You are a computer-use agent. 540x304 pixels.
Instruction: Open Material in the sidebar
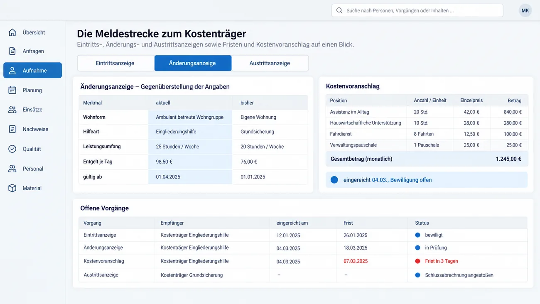[x=32, y=188]
